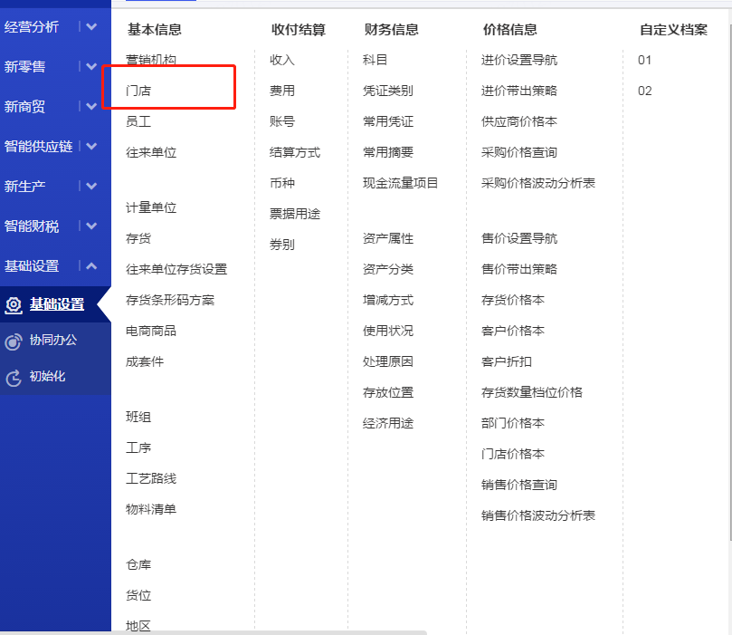Open 班组 link
Image resolution: width=732 pixels, height=635 pixels.
pos(138,417)
